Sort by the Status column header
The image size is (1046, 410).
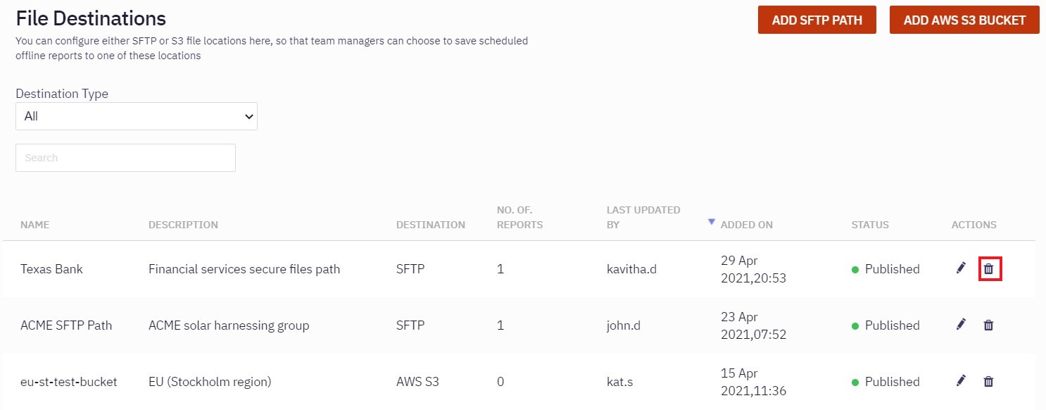[870, 225]
